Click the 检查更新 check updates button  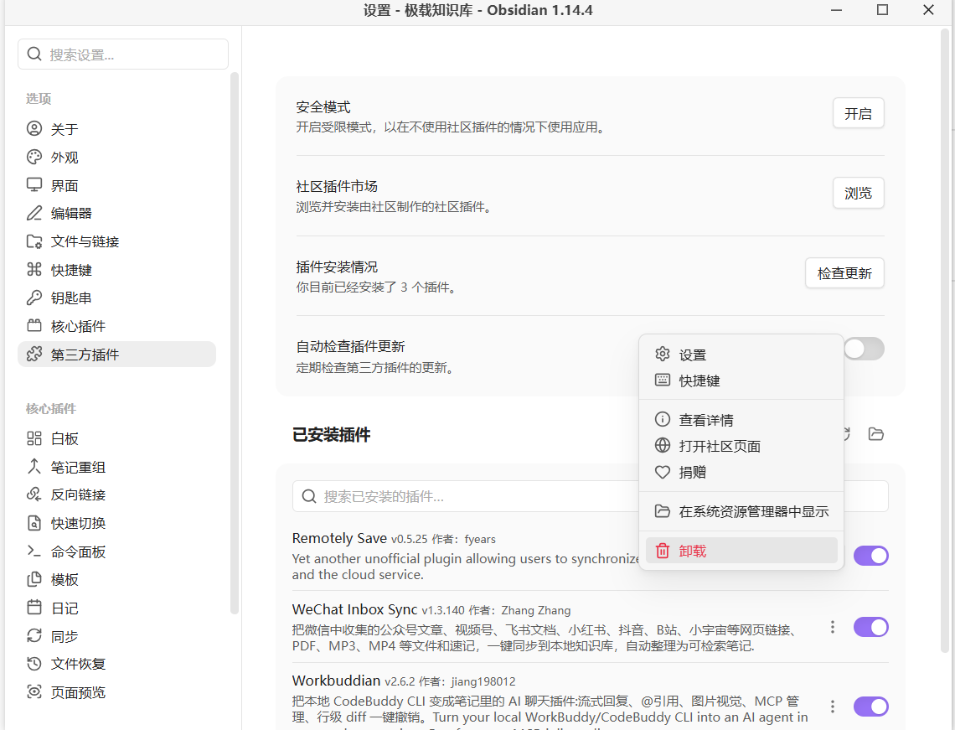(844, 273)
